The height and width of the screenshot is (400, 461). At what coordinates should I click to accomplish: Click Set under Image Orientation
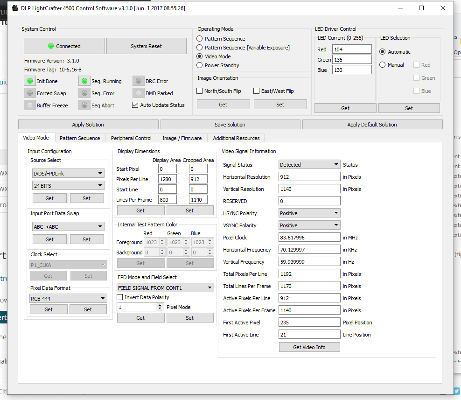tap(280, 105)
